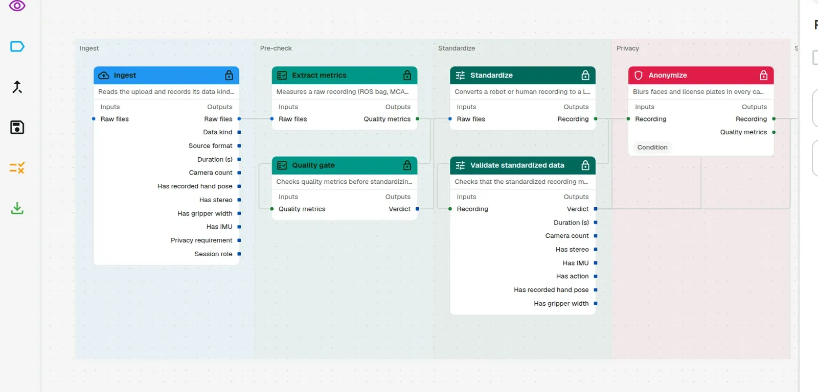The image size is (818, 392).
Task: Click Raw files input port on Standardize node
Action: point(450,119)
